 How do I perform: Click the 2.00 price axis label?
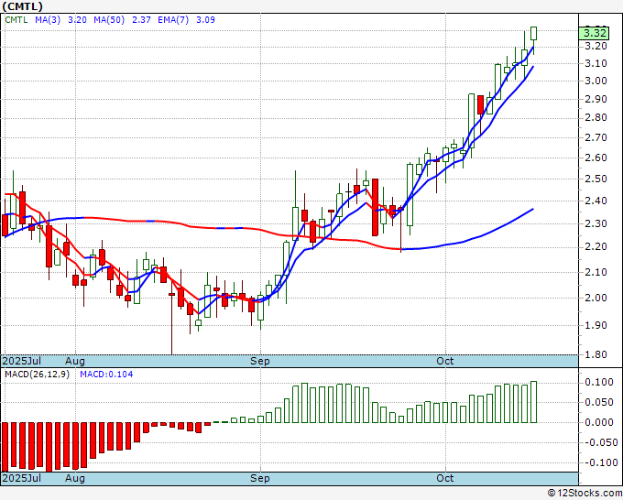point(596,298)
